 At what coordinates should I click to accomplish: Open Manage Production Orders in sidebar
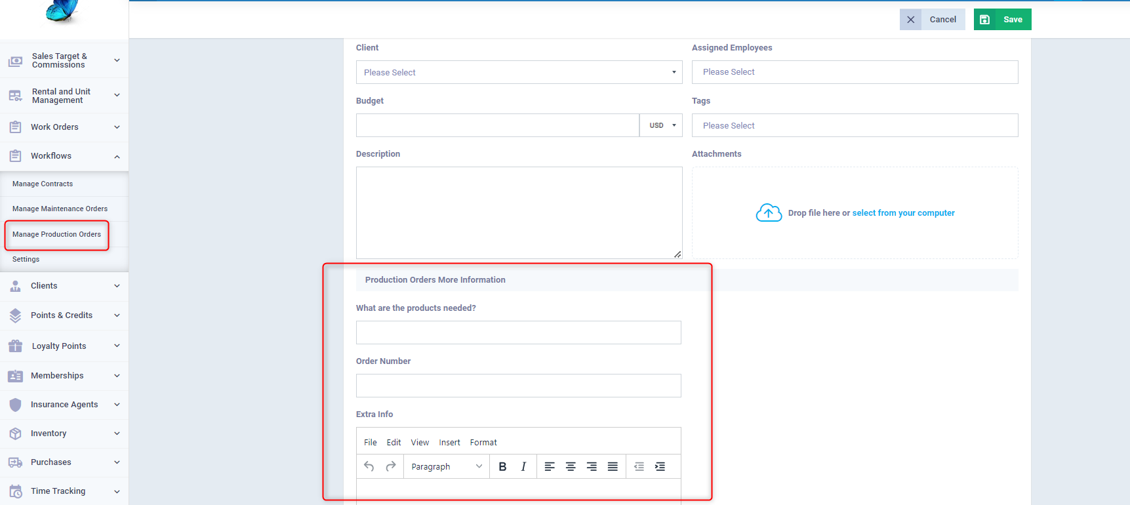[56, 234]
